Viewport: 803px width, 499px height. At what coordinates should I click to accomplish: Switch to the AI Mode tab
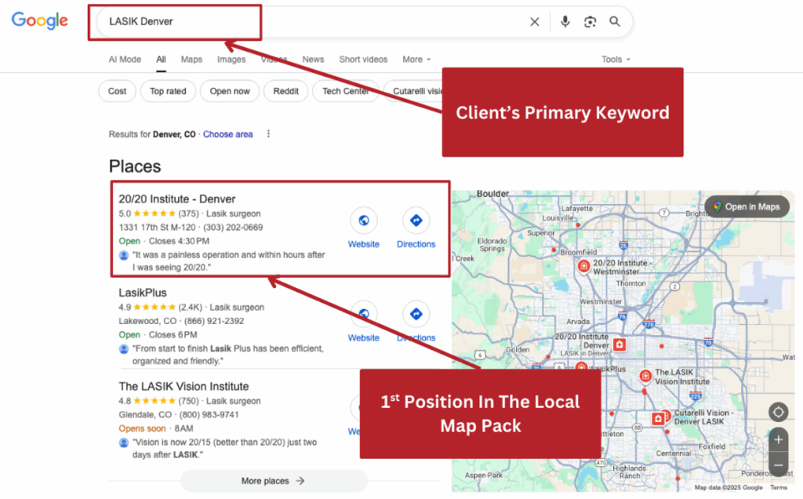pos(125,60)
